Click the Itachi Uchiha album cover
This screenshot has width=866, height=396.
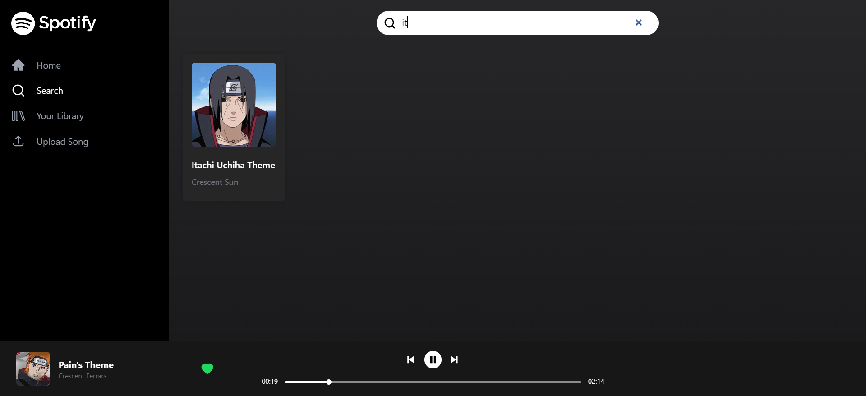click(x=234, y=105)
